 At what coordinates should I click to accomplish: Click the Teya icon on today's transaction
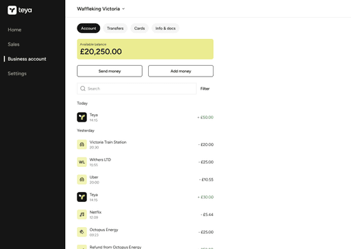(x=82, y=117)
